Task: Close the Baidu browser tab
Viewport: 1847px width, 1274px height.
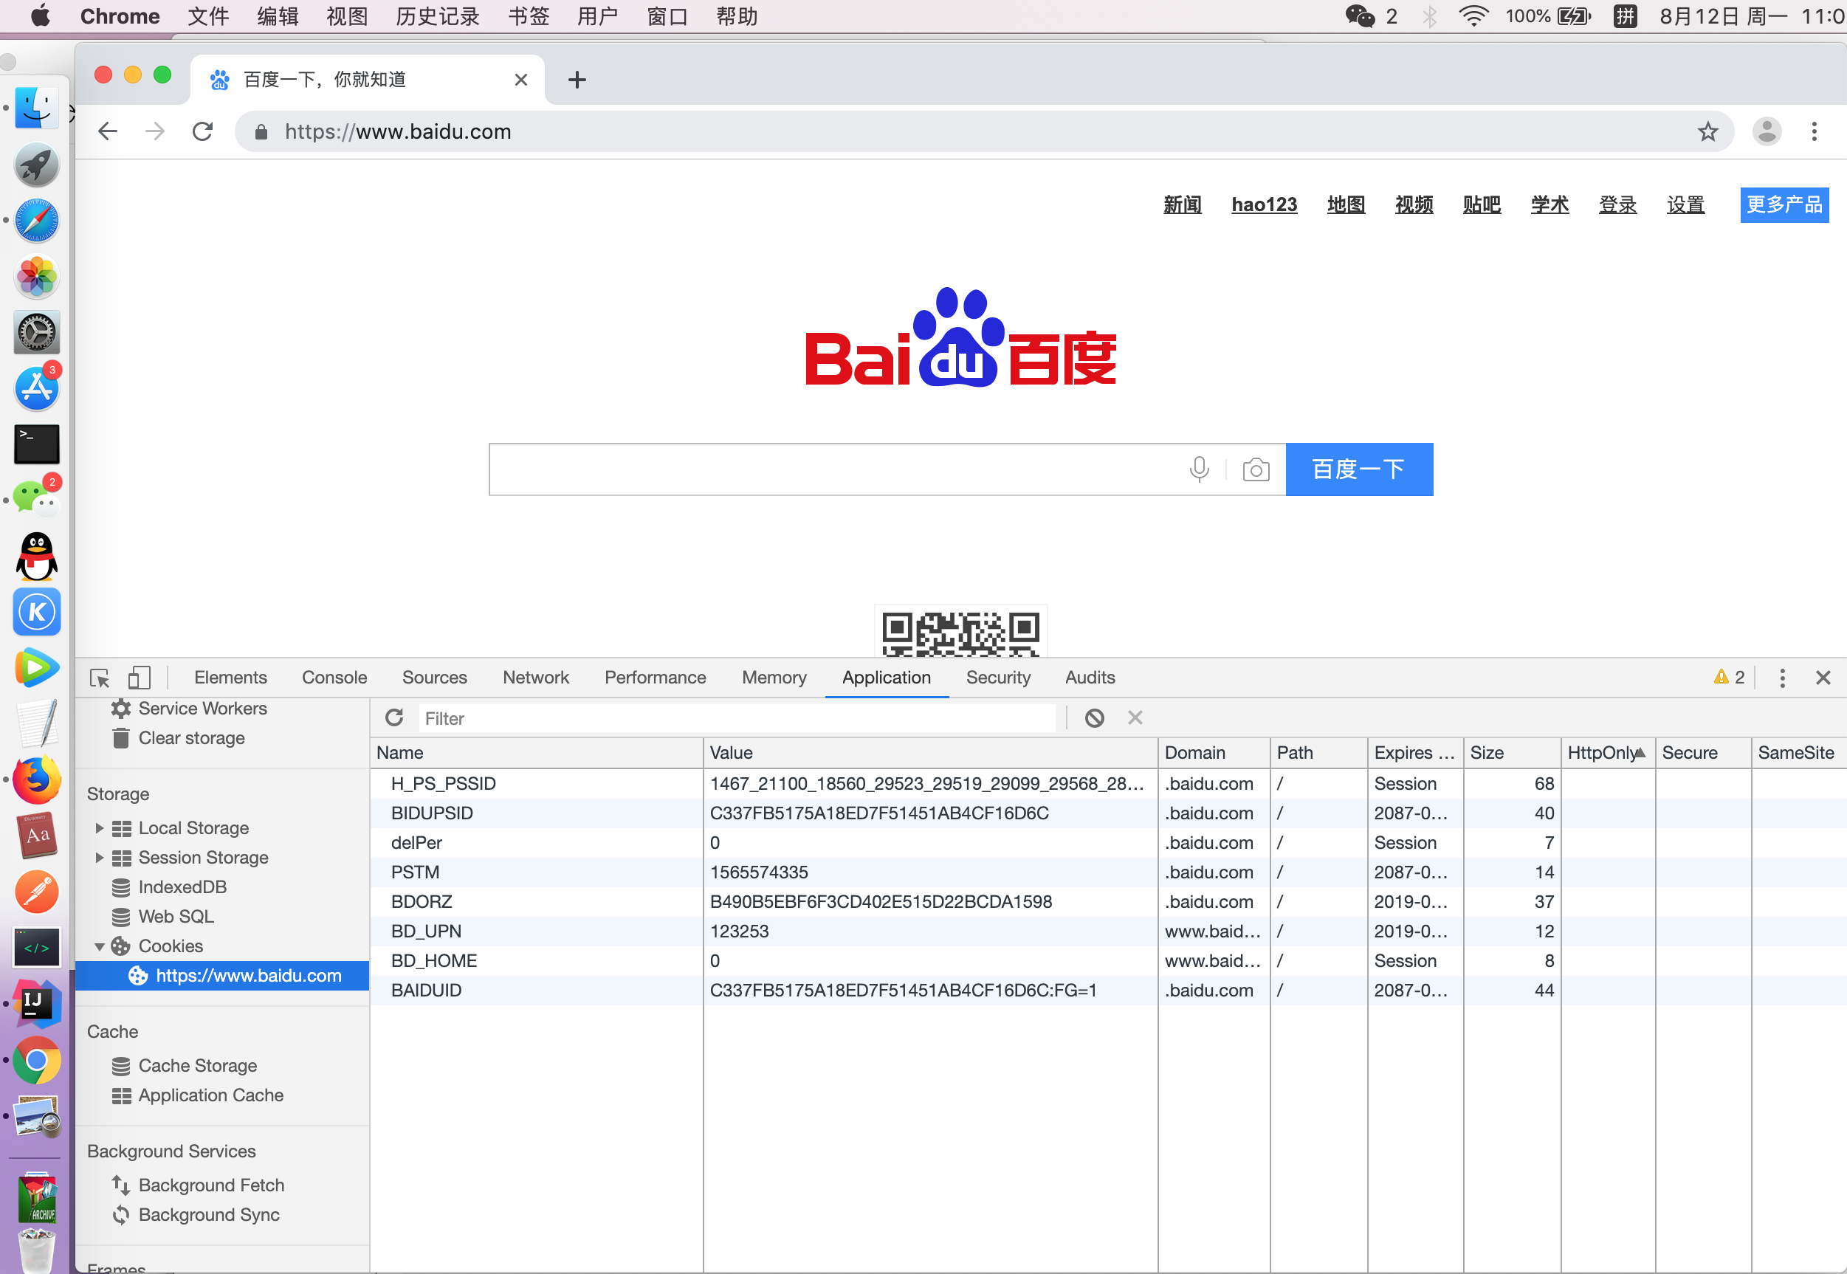Action: tap(520, 79)
